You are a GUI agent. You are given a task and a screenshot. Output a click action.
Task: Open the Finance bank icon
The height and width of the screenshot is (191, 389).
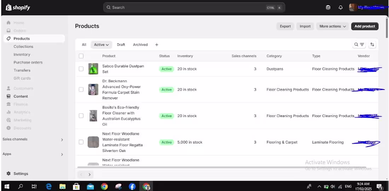pos(8,104)
